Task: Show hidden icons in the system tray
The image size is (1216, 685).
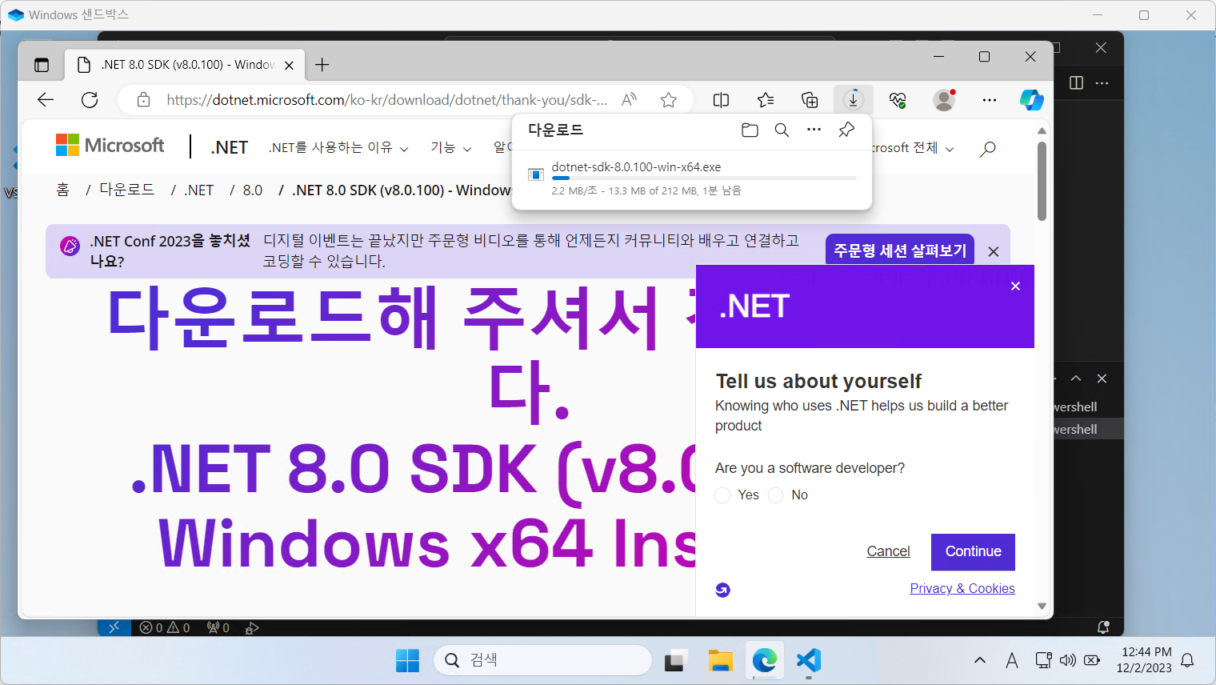Action: (980, 660)
